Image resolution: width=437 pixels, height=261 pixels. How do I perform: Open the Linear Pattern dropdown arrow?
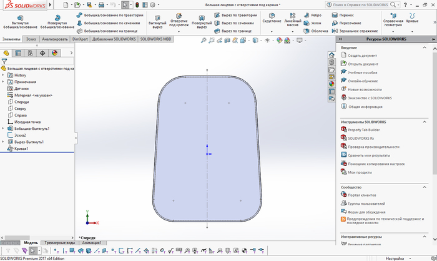(x=293, y=31)
